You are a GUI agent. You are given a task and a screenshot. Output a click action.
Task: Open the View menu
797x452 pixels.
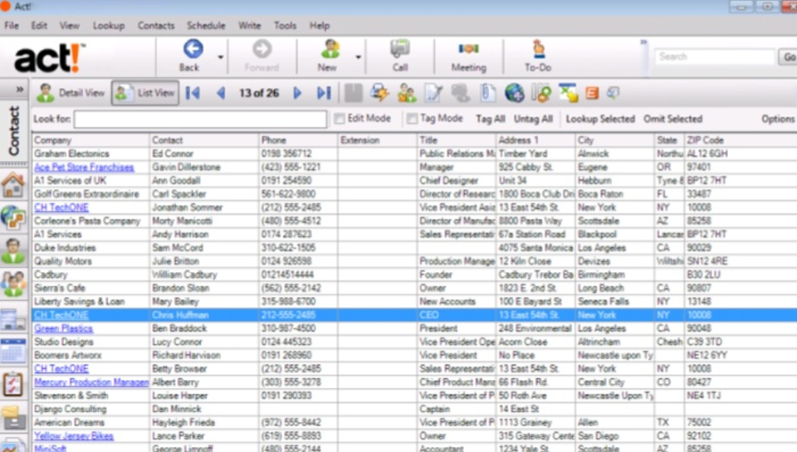coord(69,26)
